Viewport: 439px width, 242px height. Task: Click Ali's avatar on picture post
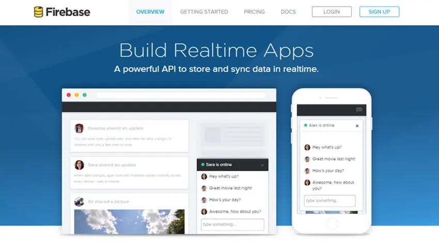pyautogui.click(x=79, y=201)
